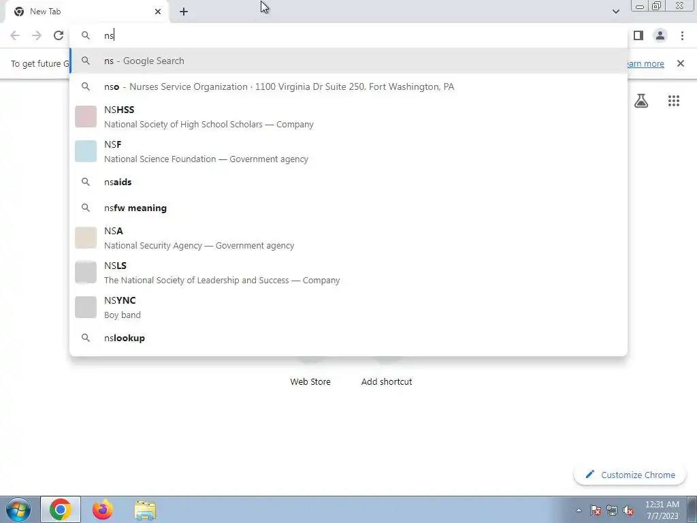This screenshot has width=697, height=523.
Task: Pick the nsaids search suggestion
Action: pos(348,182)
